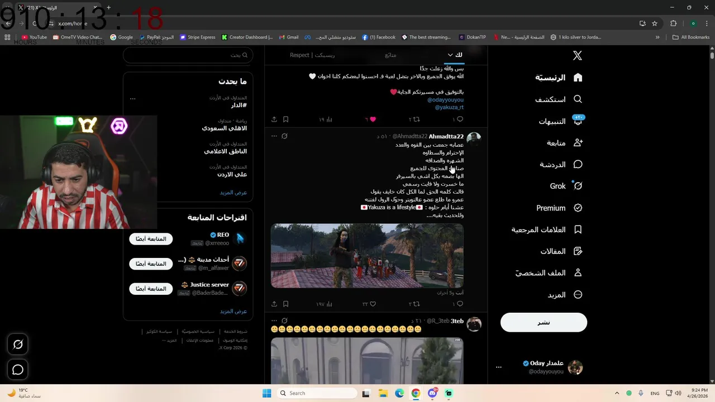715x402 pixels.
Task: Bookmark this page with star icon
Action: 655,23
